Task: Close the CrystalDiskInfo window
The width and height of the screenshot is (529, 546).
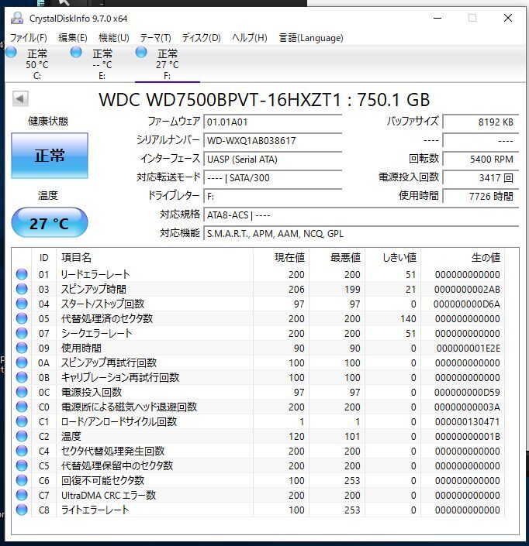Action: click(x=508, y=18)
